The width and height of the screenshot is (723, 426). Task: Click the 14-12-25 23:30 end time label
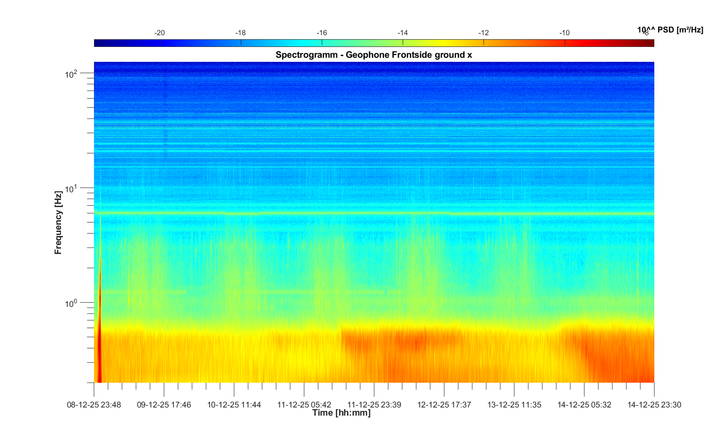pos(654,405)
